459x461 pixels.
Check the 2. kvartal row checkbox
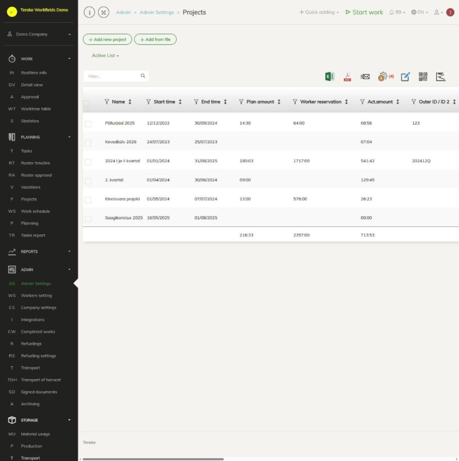point(88,181)
